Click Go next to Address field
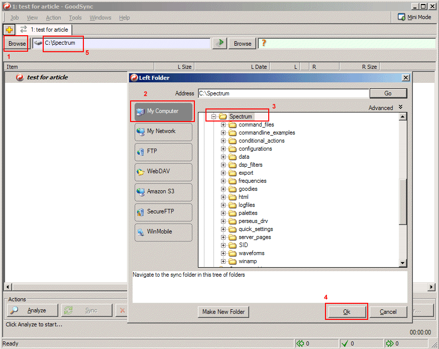 (388, 93)
